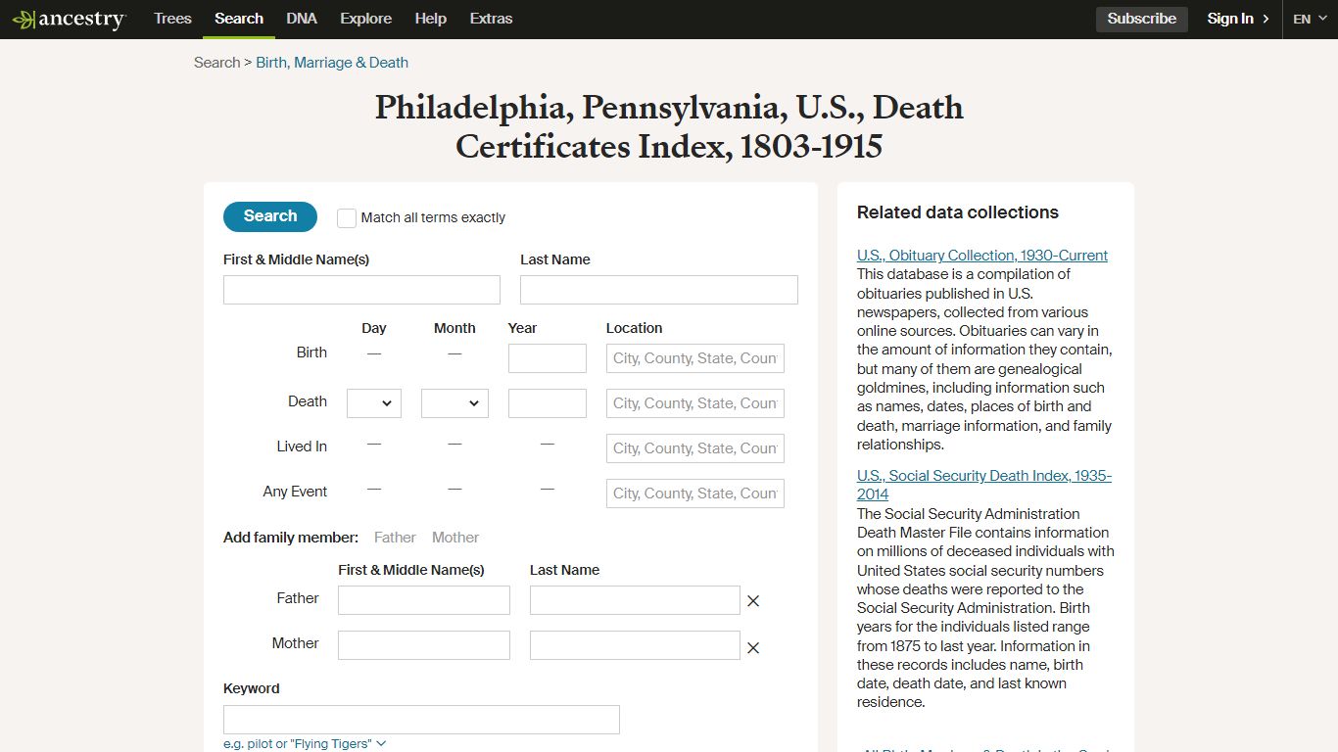Screen dimensions: 1338x752
Task: Click the Subscribe button
Action: click(x=1142, y=19)
